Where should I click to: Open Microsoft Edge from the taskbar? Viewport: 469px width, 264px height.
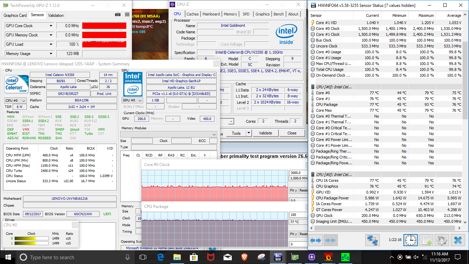160,257
